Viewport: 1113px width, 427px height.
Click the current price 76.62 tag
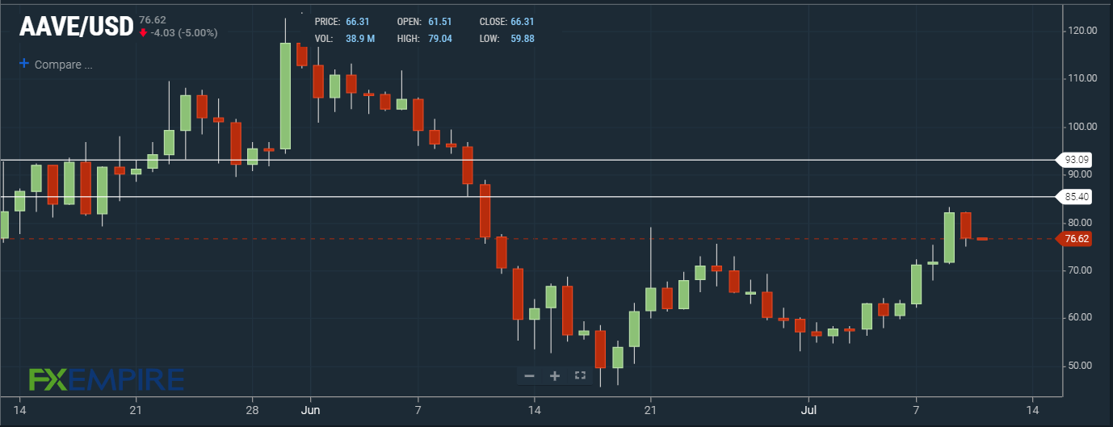click(x=1077, y=239)
